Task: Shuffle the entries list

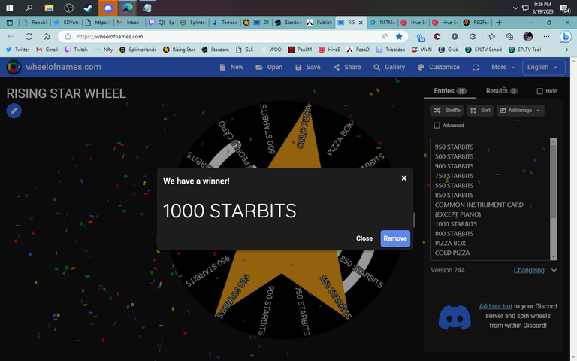Action: [x=447, y=110]
